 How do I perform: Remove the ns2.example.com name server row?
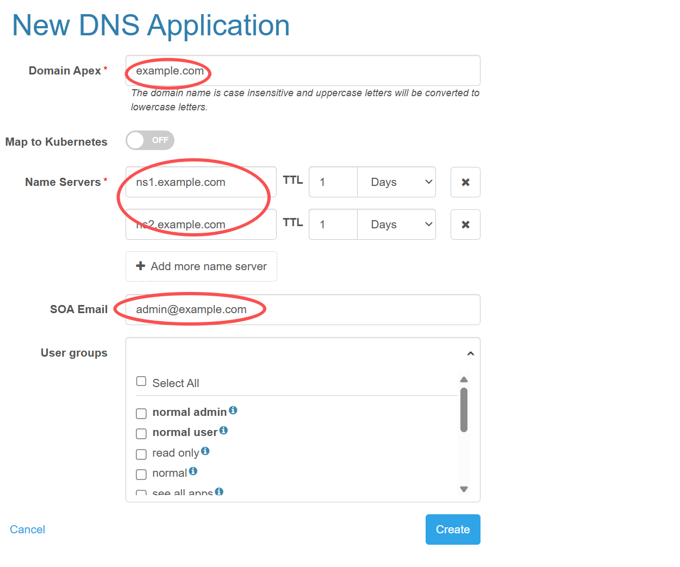465,225
